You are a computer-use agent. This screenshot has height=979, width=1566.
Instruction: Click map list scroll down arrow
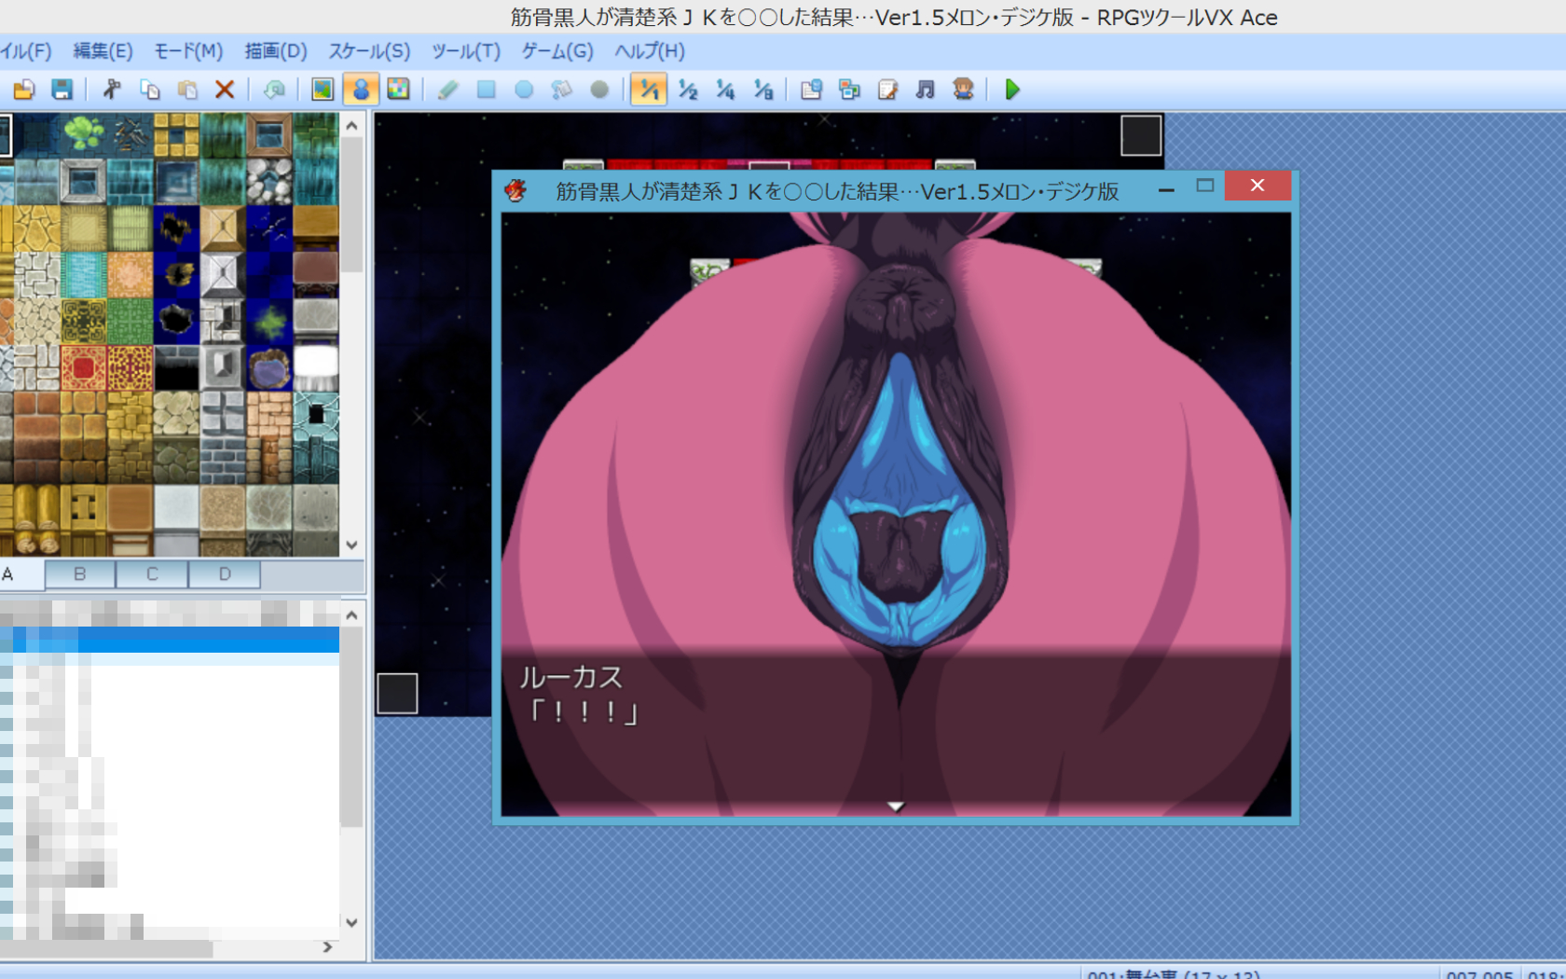click(351, 923)
